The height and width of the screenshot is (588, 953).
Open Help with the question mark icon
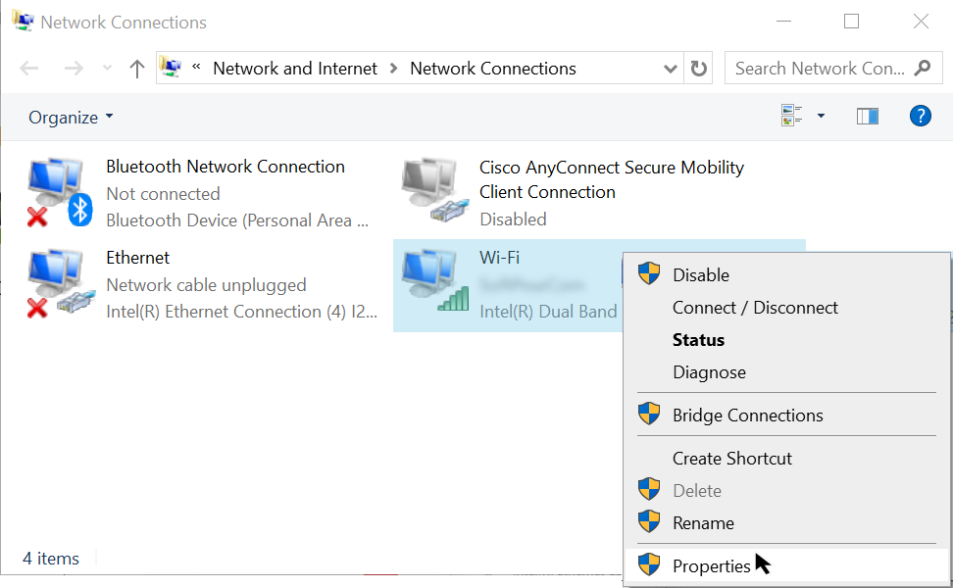[921, 116]
